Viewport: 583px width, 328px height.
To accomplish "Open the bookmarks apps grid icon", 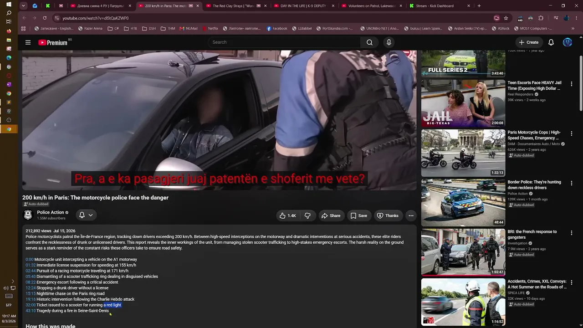I will [x=23, y=28].
